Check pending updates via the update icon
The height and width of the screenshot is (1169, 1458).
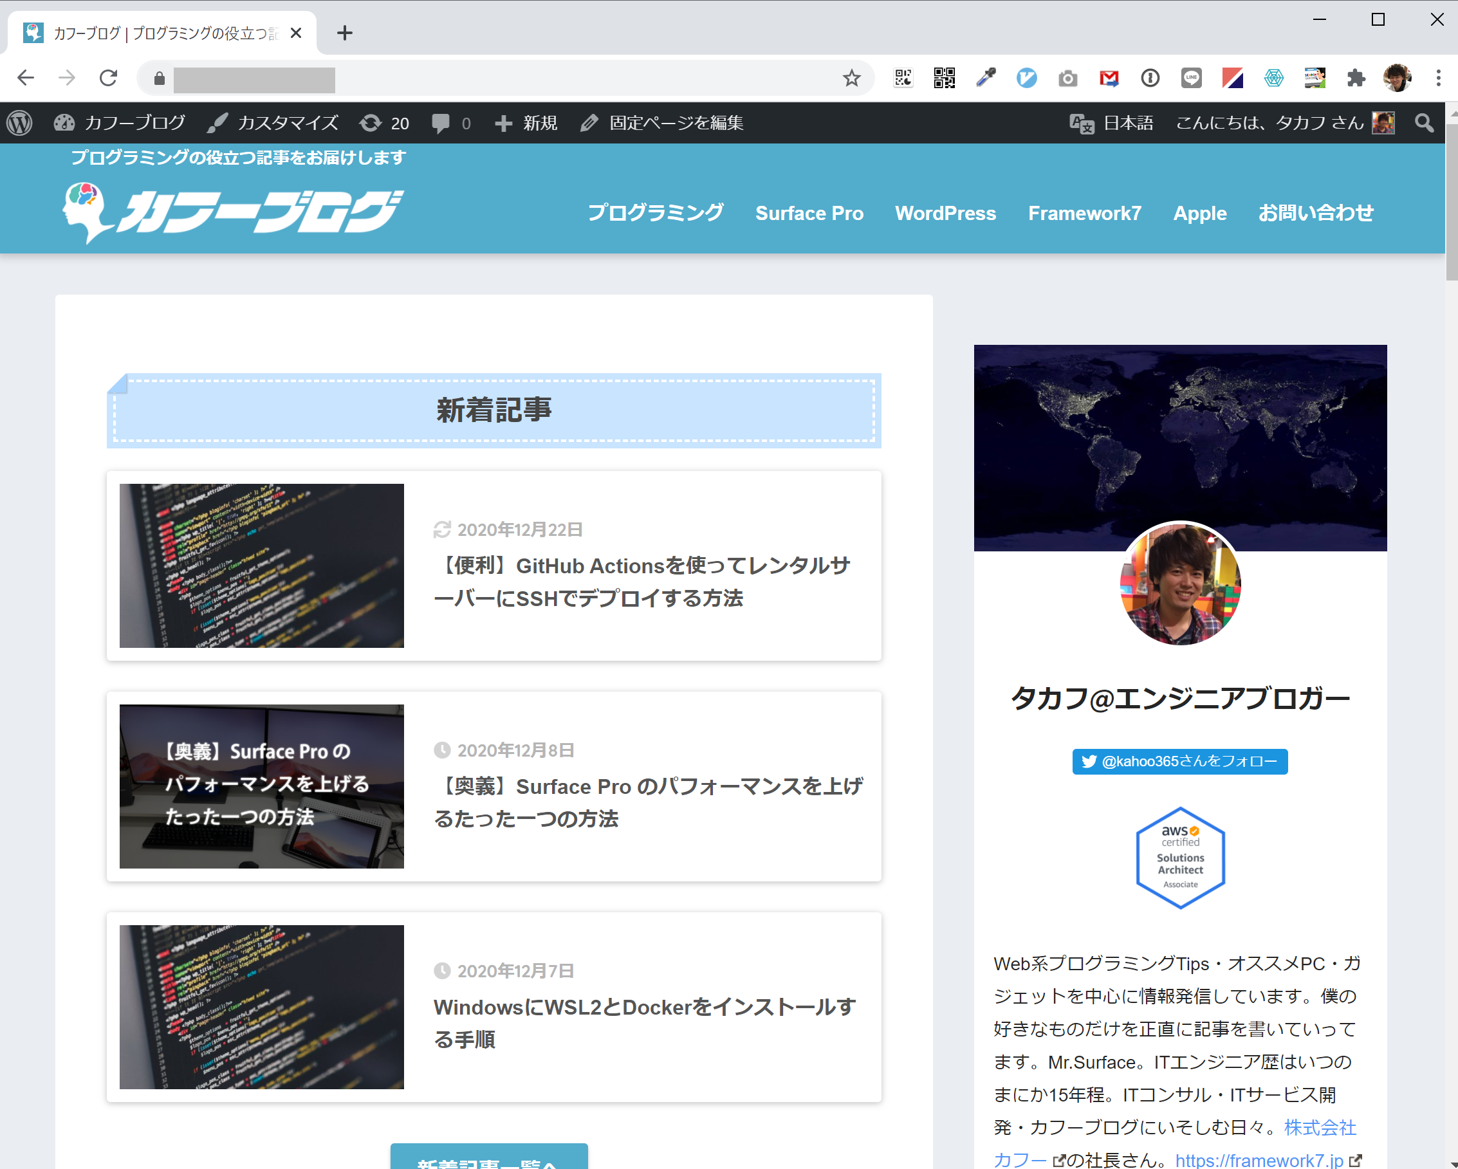click(371, 122)
